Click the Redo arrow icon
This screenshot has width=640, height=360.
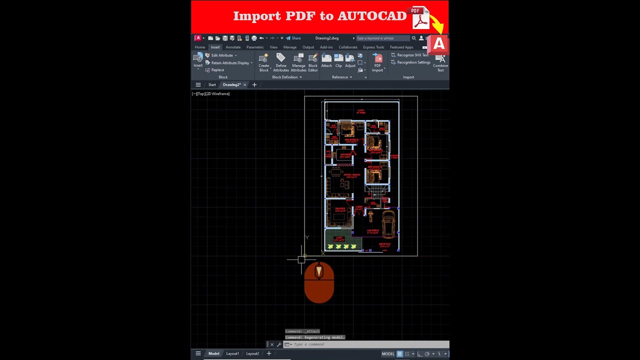pyautogui.click(x=272, y=38)
